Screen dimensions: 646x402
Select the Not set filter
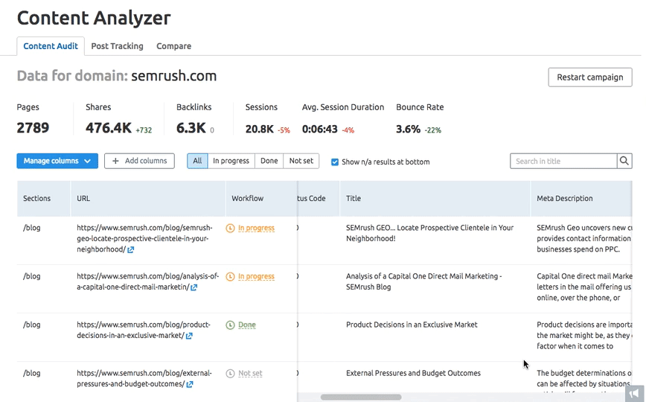[x=301, y=161]
